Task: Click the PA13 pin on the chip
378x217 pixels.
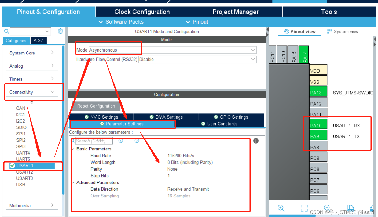Action: (x=318, y=91)
